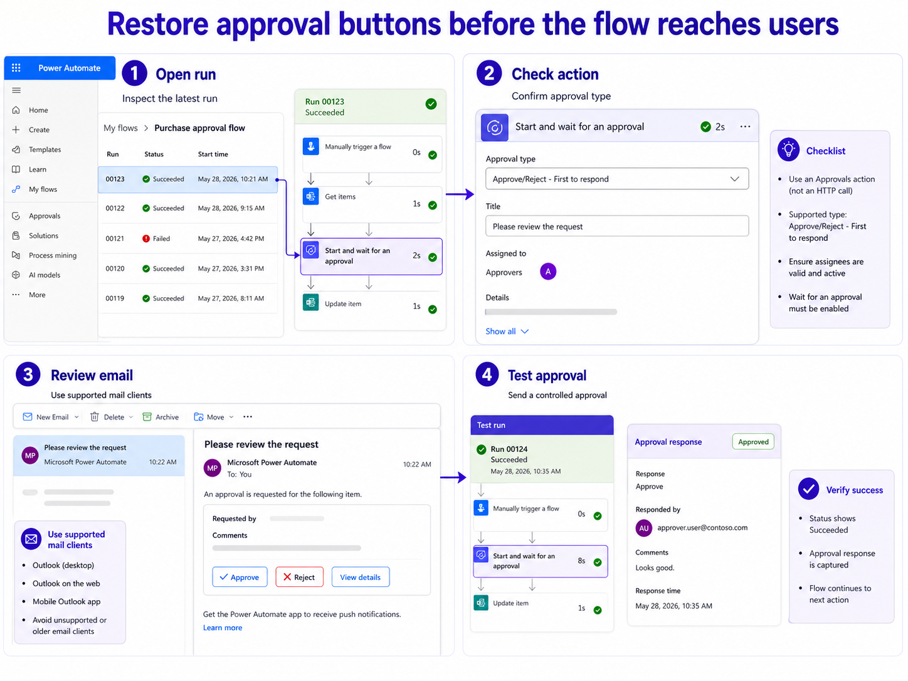Open Templates in navigation
The image size is (908, 681).
[45, 149]
